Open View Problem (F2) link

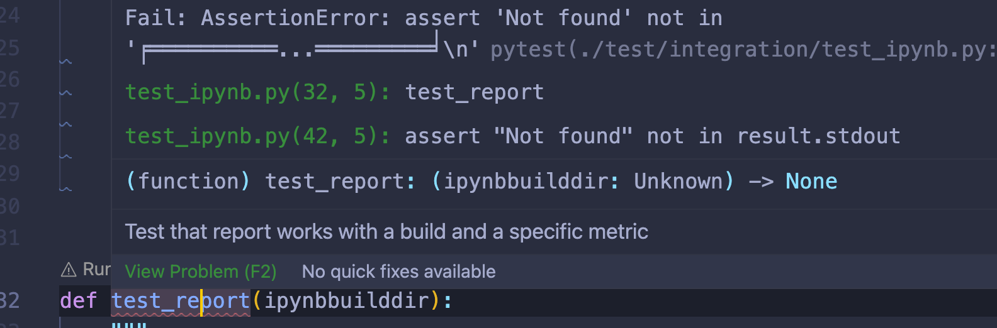click(201, 271)
